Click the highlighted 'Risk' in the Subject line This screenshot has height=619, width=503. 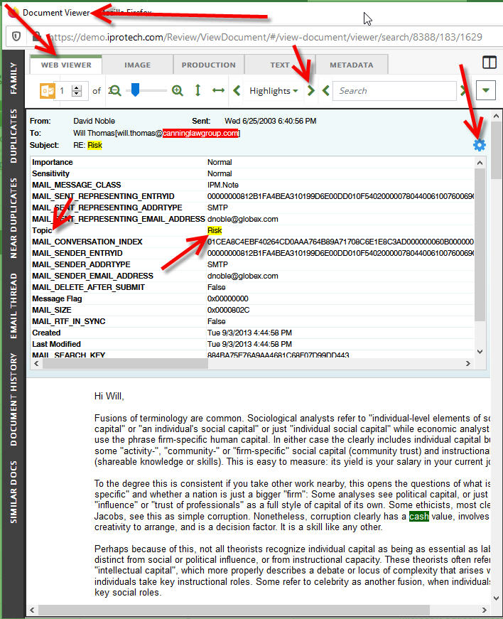coord(94,145)
